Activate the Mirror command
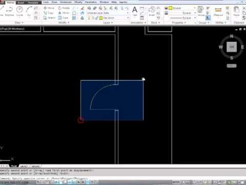This screenshot has height=185, width=246. point(64,13)
